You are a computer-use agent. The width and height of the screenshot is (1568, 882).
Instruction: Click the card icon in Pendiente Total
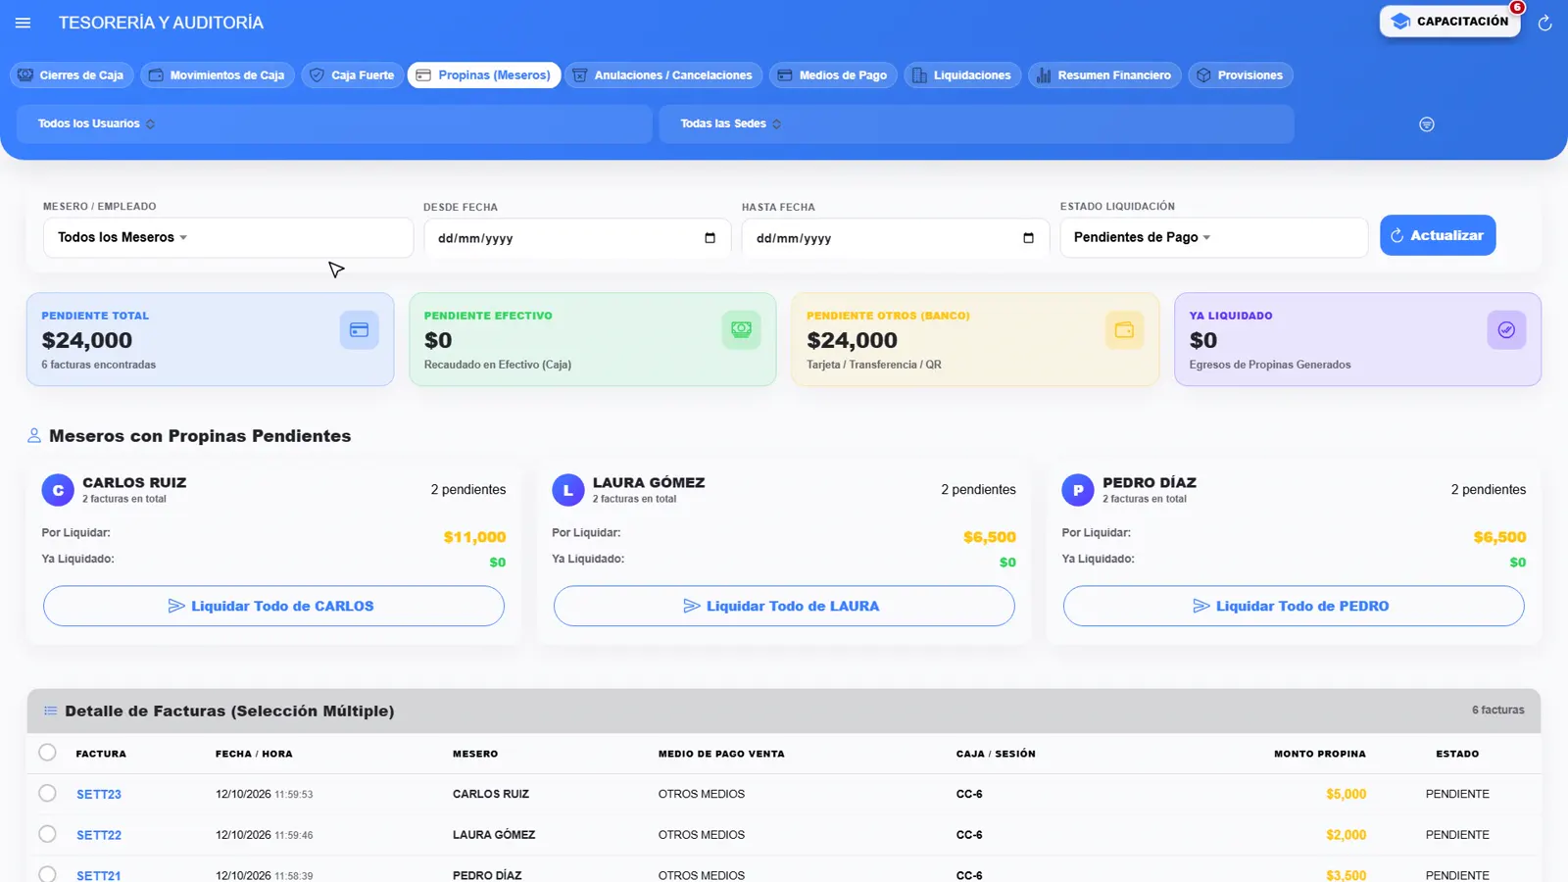[359, 330]
